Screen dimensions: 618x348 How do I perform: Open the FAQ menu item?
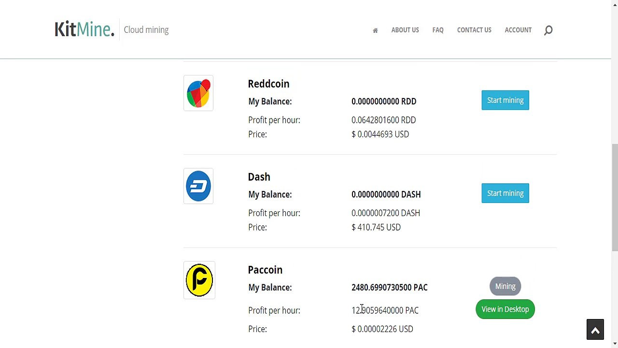(x=438, y=30)
